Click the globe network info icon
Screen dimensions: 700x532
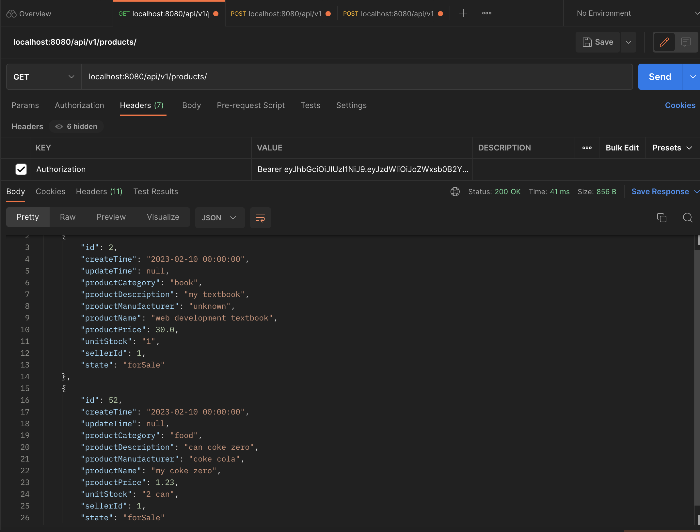point(455,192)
